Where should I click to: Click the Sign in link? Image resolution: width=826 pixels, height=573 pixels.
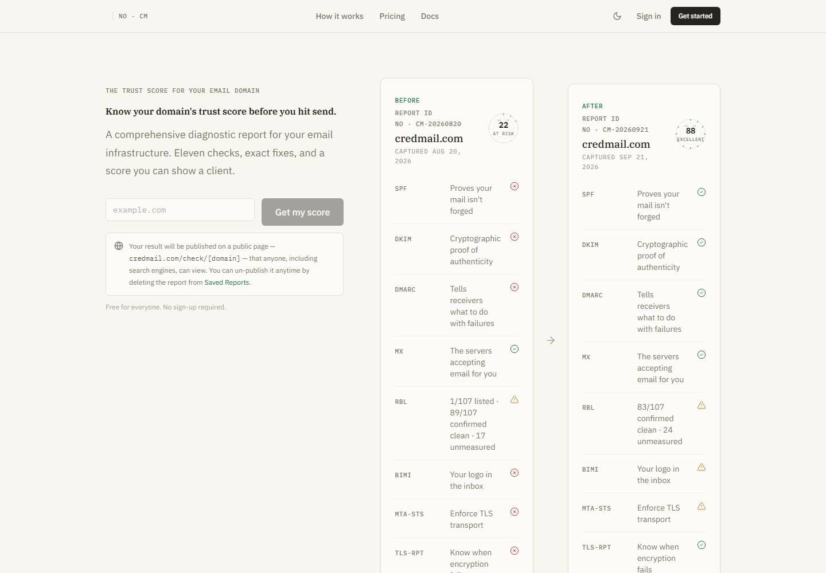(x=649, y=16)
